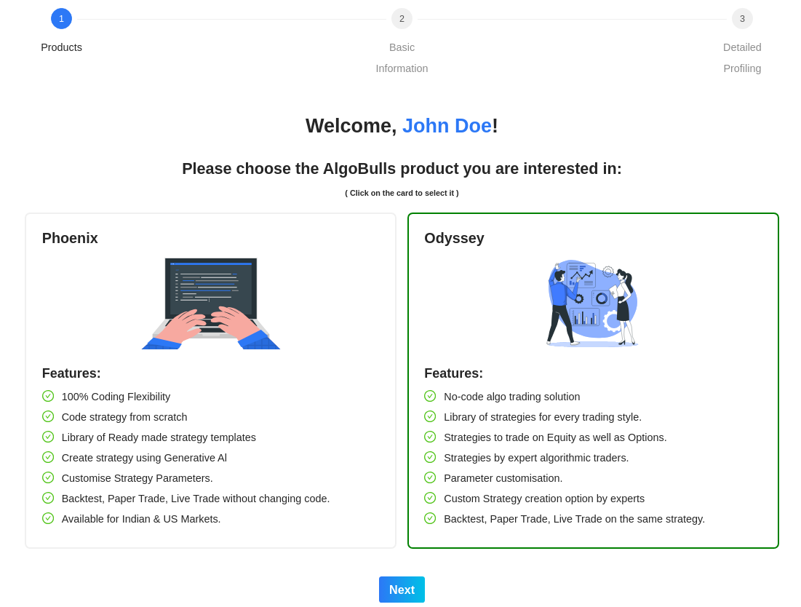
Task: Click check icon beside 100% Coding Flexibility
Action: pos(48,396)
